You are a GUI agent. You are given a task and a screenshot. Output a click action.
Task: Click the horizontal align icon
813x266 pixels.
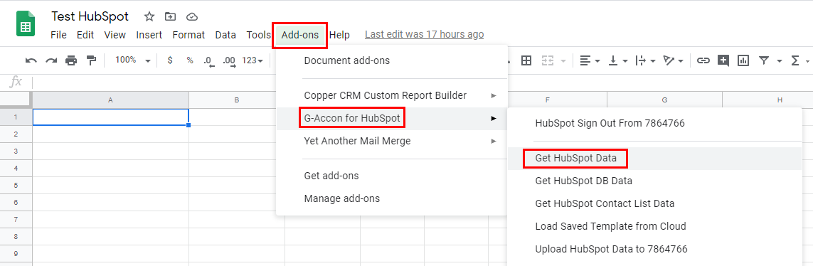coord(585,60)
